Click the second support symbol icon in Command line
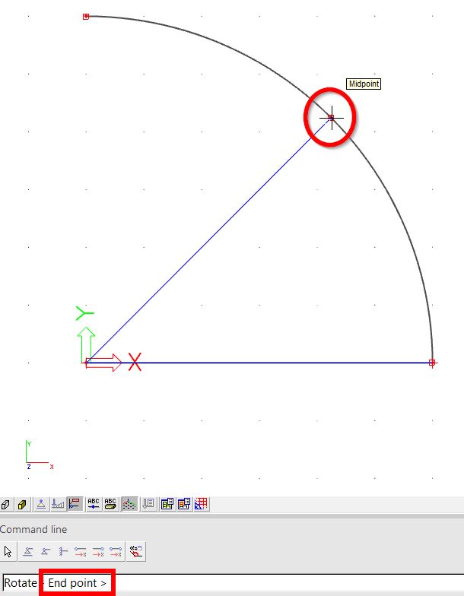The height and width of the screenshot is (596, 464). tap(46, 552)
